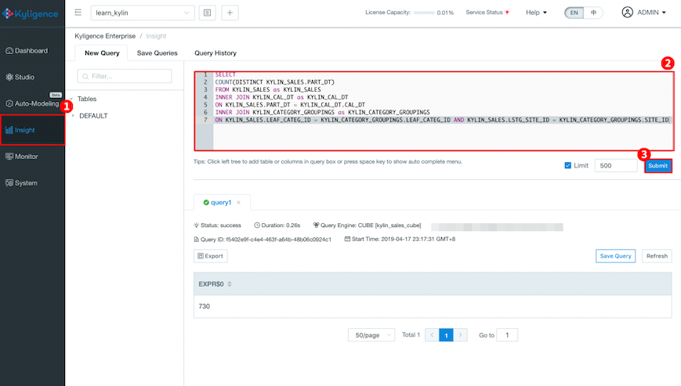Switch to the Query History tab
The width and height of the screenshot is (681, 386).
(215, 53)
